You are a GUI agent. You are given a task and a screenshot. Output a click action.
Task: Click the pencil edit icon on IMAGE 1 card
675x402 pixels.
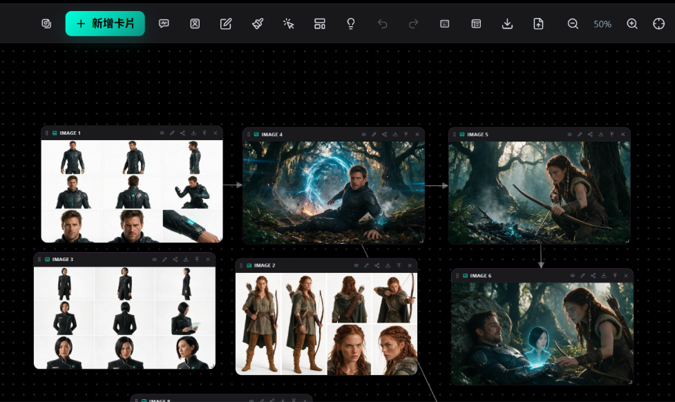[x=172, y=133]
